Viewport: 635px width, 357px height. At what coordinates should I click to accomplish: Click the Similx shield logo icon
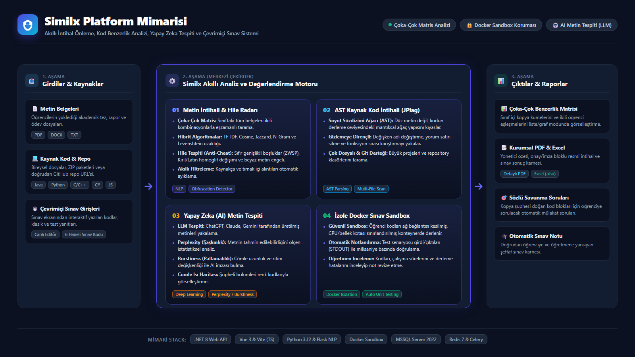pyautogui.click(x=28, y=25)
